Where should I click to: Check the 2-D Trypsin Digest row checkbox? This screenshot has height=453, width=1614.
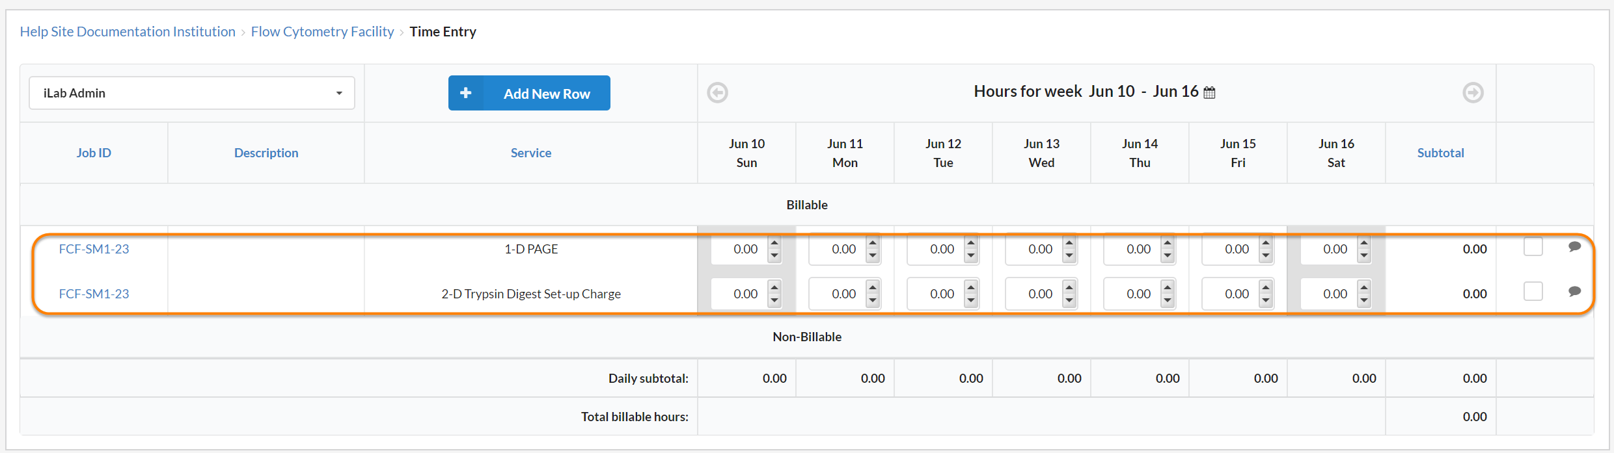tap(1533, 292)
